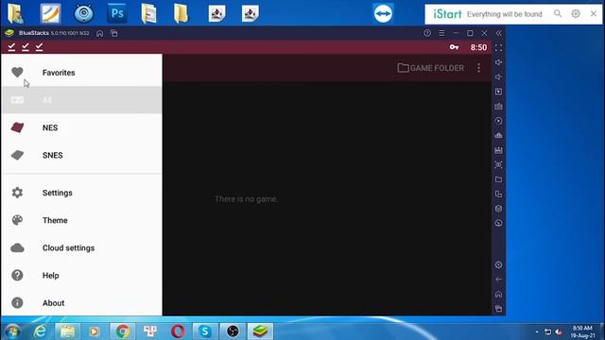Click the cloud icon
This screenshot has width=605, height=340.
(x=17, y=247)
